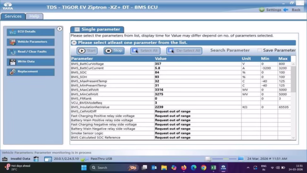The width and height of the screenshot is (307, 173).
Task: Select the BMS_InsulationResValue row
Action: (181, 107)
